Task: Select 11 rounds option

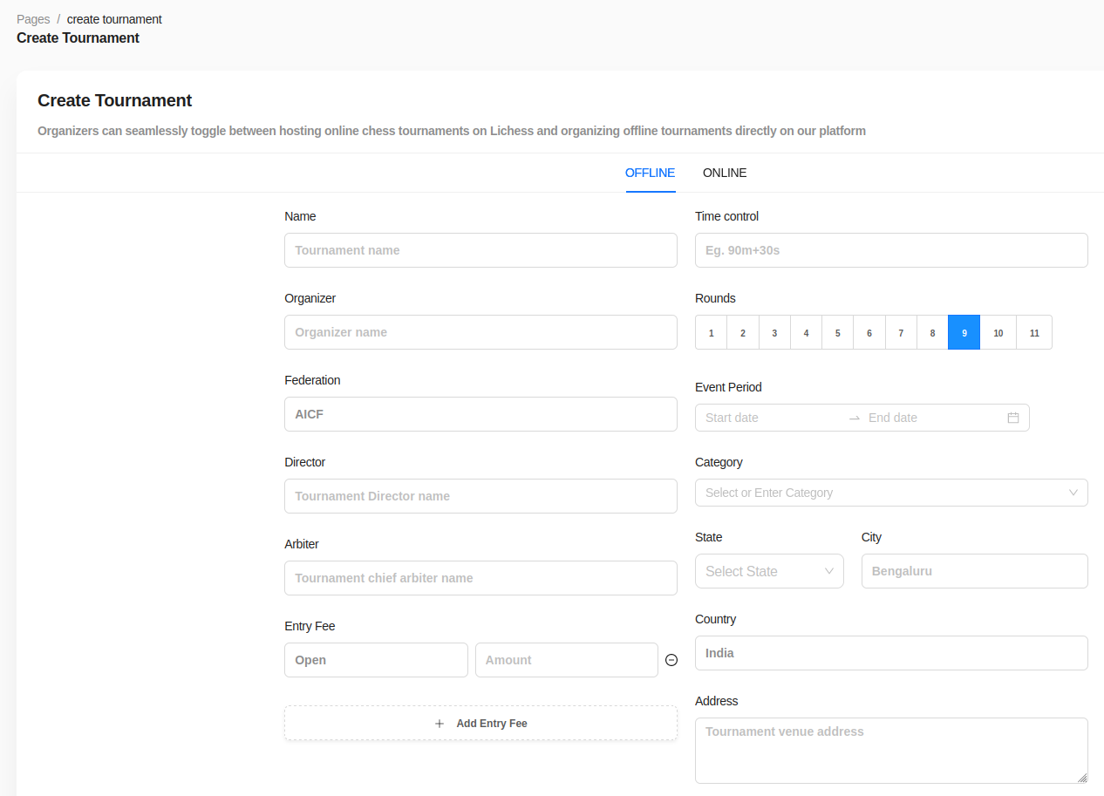Action: pos(1034,332)
